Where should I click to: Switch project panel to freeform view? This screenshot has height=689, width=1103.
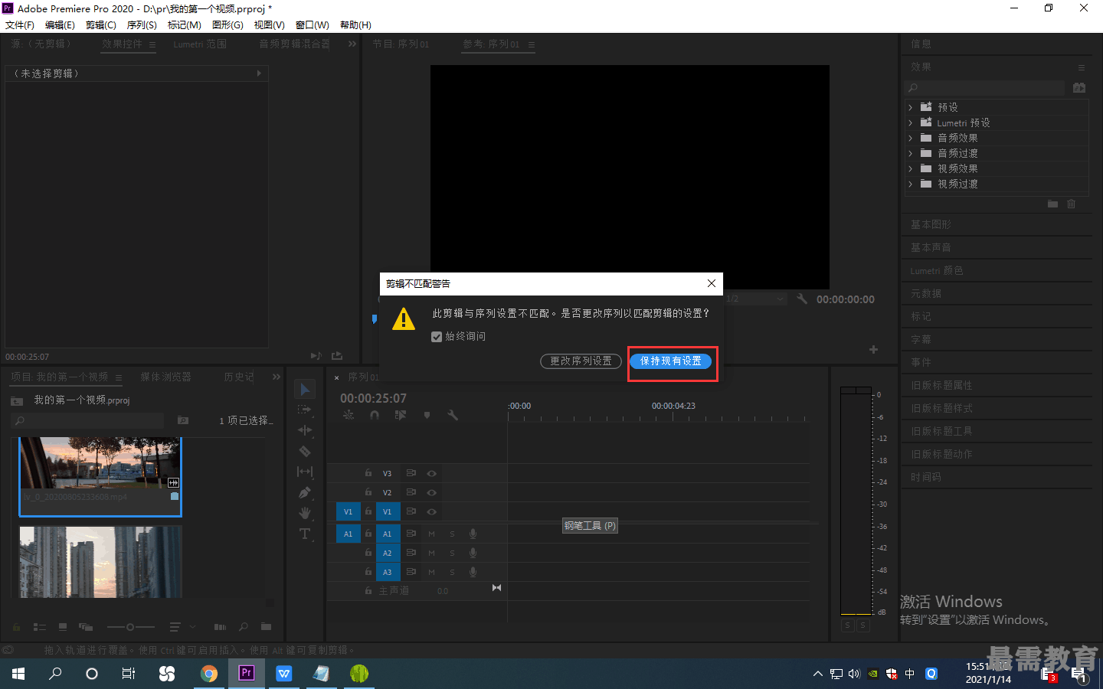[x=85, y=627]
